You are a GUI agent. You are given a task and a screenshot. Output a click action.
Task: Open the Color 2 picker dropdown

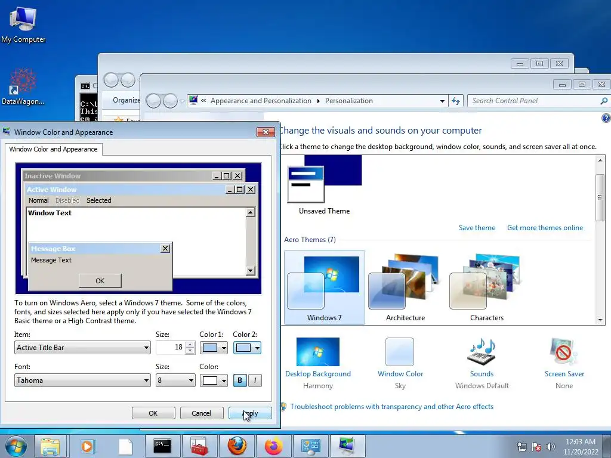[x=247, y=348]
